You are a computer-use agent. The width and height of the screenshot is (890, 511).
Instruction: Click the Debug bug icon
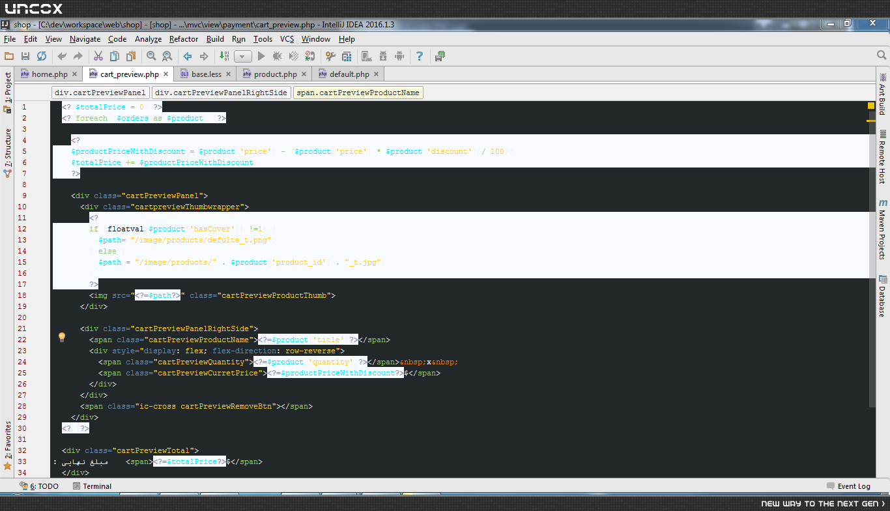click(x=278, y=57)
